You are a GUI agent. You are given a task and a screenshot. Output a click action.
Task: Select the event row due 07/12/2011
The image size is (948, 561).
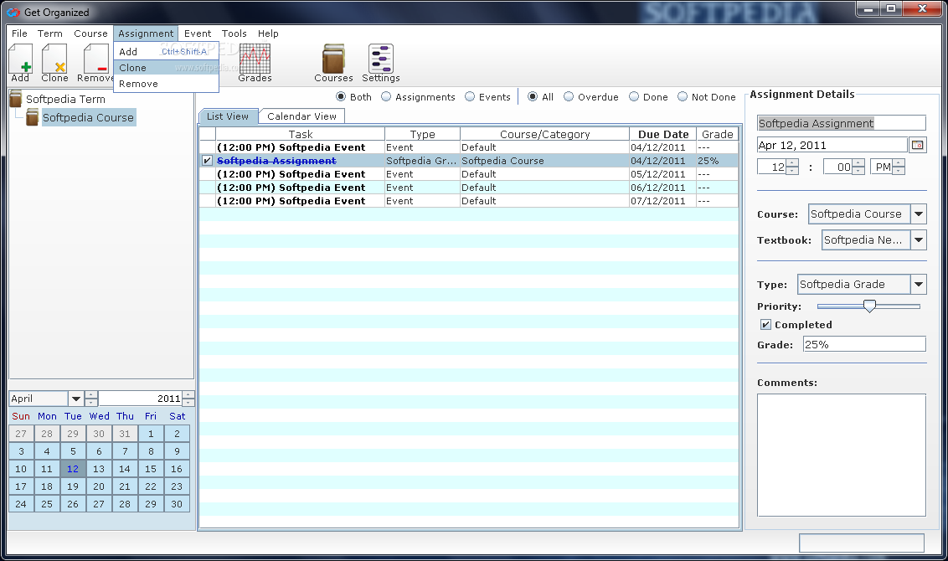point(469,201)
